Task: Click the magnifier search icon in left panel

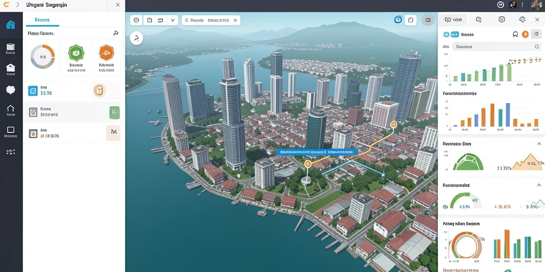Action: pos(115,33)
